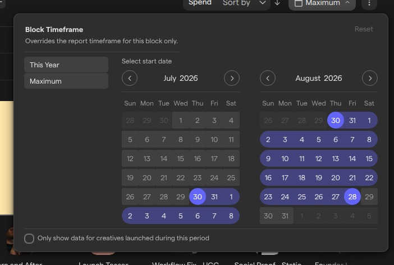
Task: Pick August 22 in the calendar
Action: (x=369, y=178)
